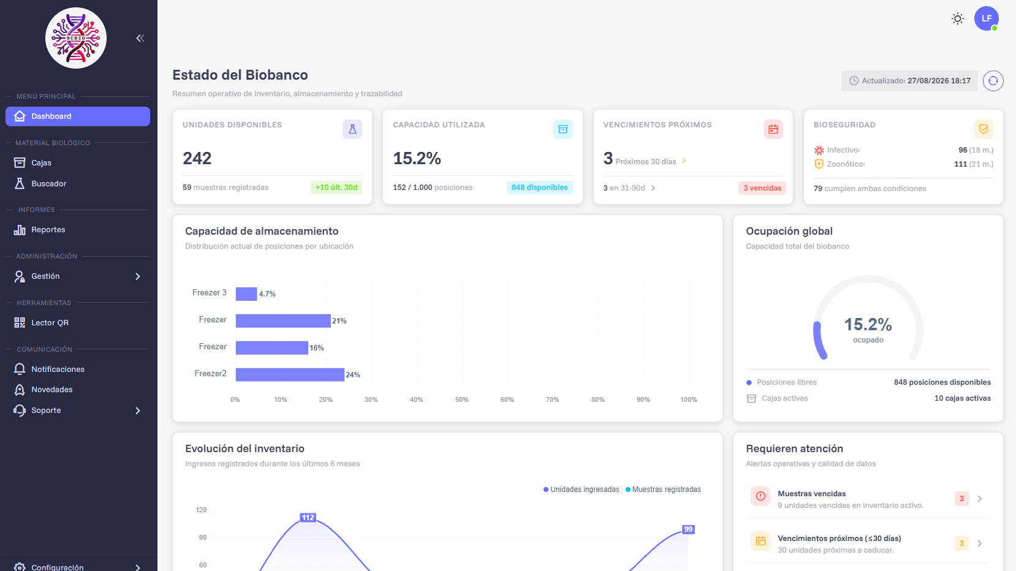
Task: Open the LF user avatar menu
Action: coord(987,18)
